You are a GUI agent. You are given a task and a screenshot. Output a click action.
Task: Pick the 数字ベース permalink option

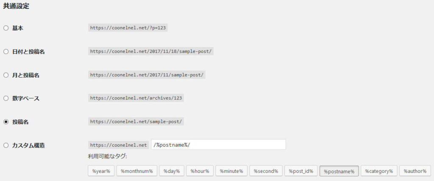click(x=6, y=98)
